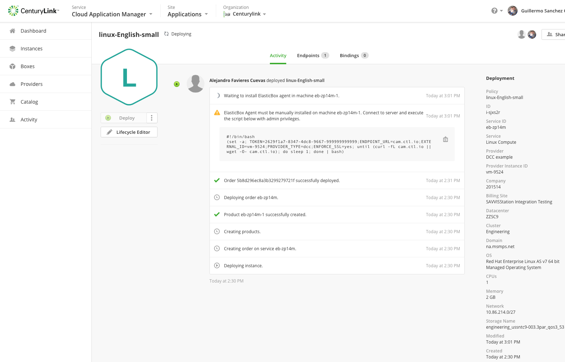
Task: Click the DCC example provider link
Action: coord(499,157)
